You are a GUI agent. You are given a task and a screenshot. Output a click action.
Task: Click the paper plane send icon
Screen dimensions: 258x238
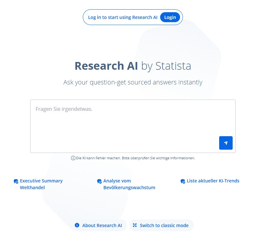point(226,143)
